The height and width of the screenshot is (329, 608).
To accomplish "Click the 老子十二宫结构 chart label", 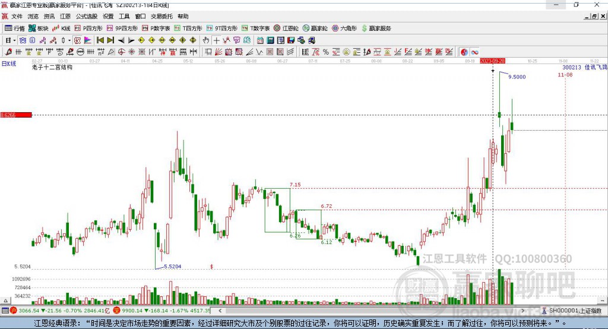I will point(52,67).
